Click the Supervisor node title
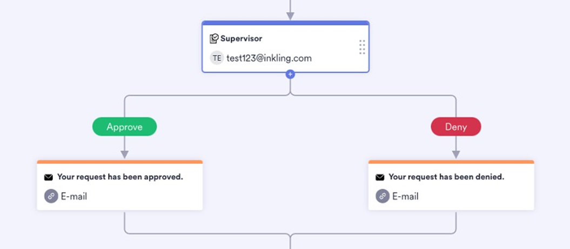This screenshot has height=249, width=570. click(x=241, y=39)
